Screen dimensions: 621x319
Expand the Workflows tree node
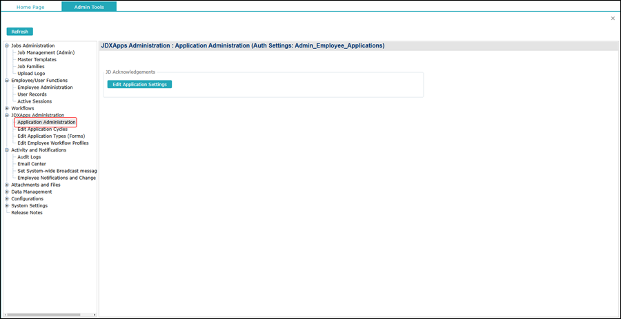[x=7, y=109]
